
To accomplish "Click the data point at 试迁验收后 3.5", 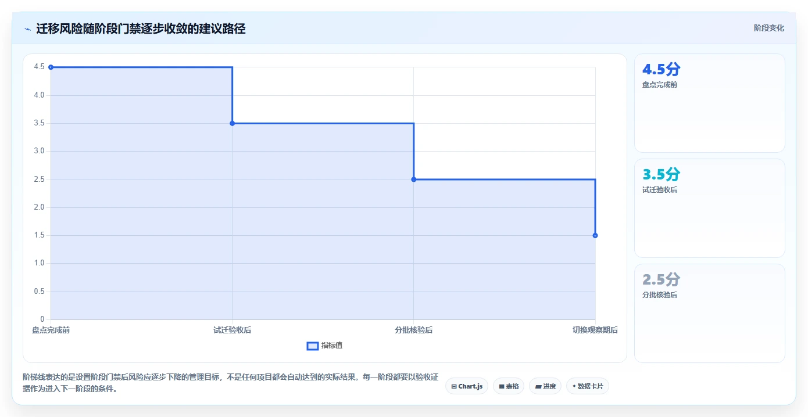I will (232, 123).
